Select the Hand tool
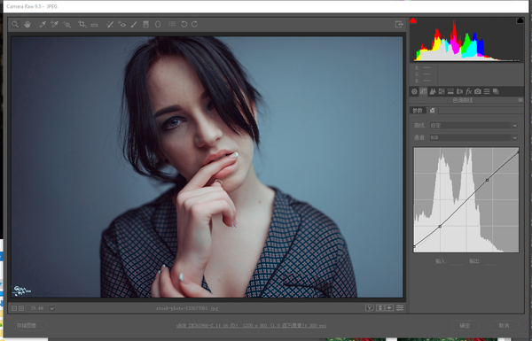 (27, 24)
